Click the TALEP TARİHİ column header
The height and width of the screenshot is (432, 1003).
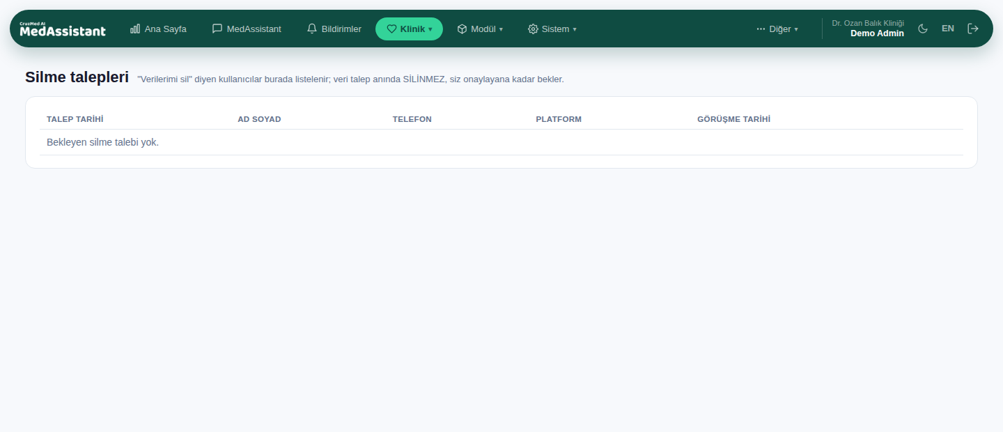point(75,119)
